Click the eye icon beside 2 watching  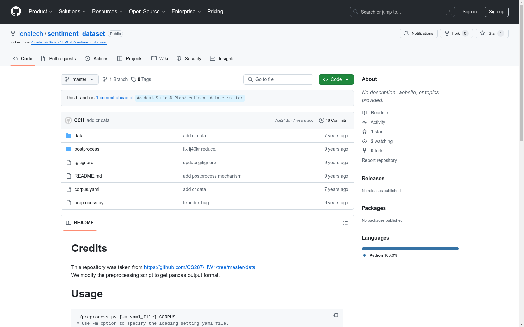(365, 141)
